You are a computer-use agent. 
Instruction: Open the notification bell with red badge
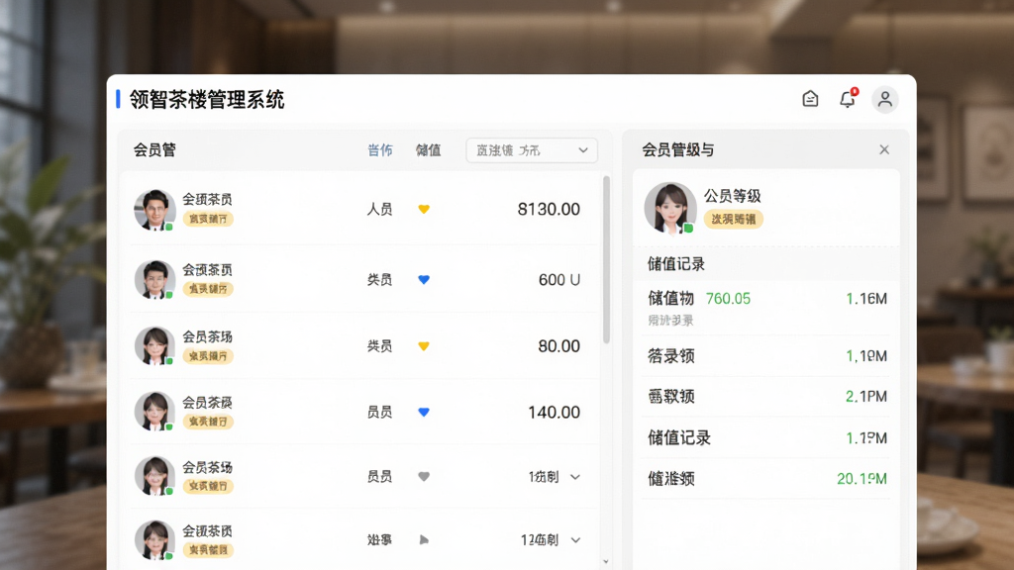pos(848,98)
